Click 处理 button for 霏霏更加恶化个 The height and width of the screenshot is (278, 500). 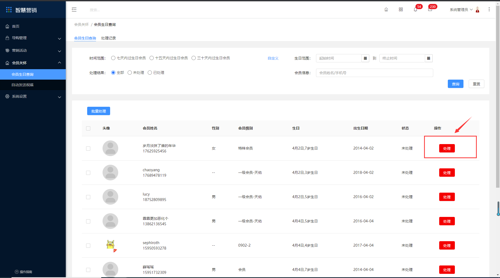point(447,221)
